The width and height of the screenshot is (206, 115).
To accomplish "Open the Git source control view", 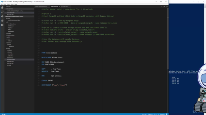I will tap(2, 16).
